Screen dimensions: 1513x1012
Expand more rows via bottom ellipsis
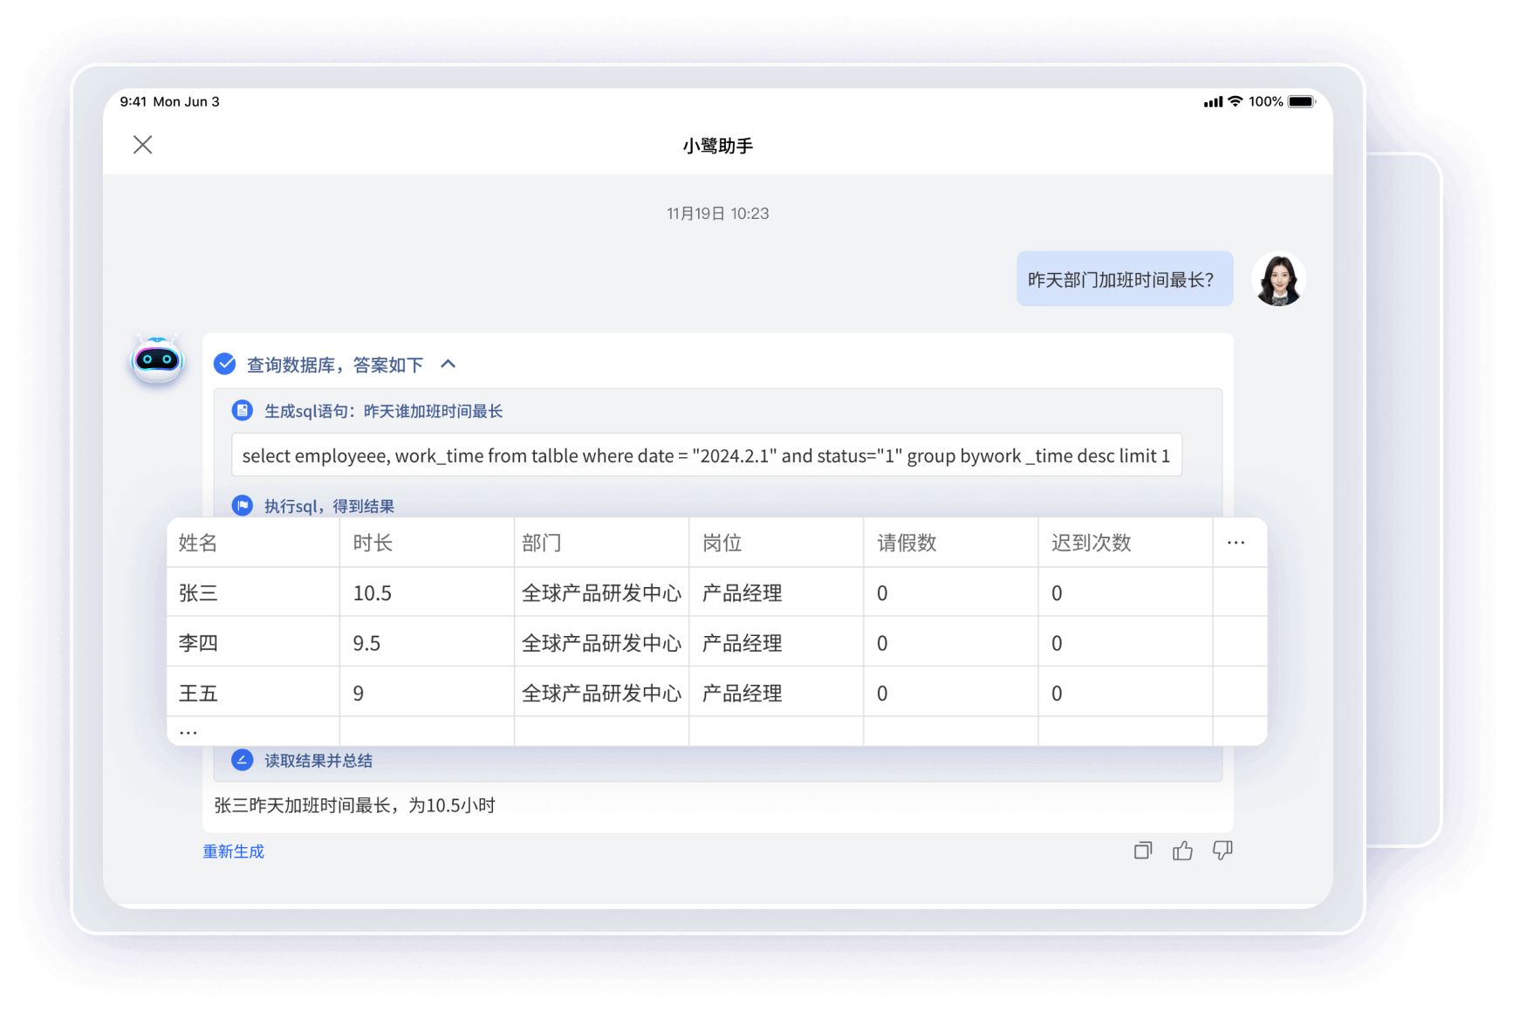pos(188,733)
